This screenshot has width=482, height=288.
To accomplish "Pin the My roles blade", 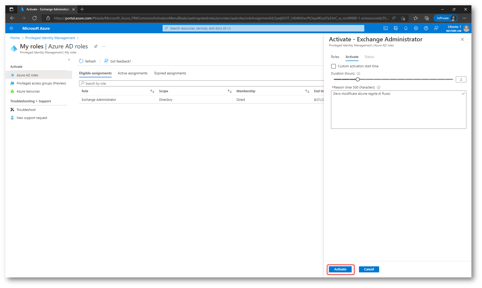I will coord(96,46).
